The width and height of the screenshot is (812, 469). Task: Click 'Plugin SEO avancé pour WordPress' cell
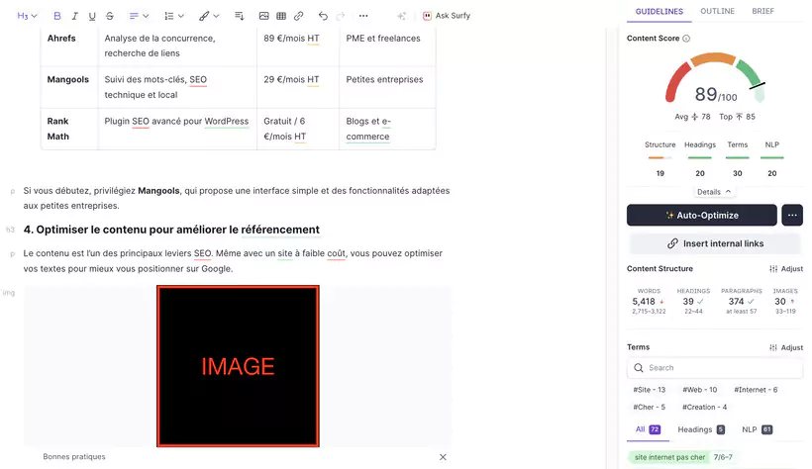tap(177, 129)
